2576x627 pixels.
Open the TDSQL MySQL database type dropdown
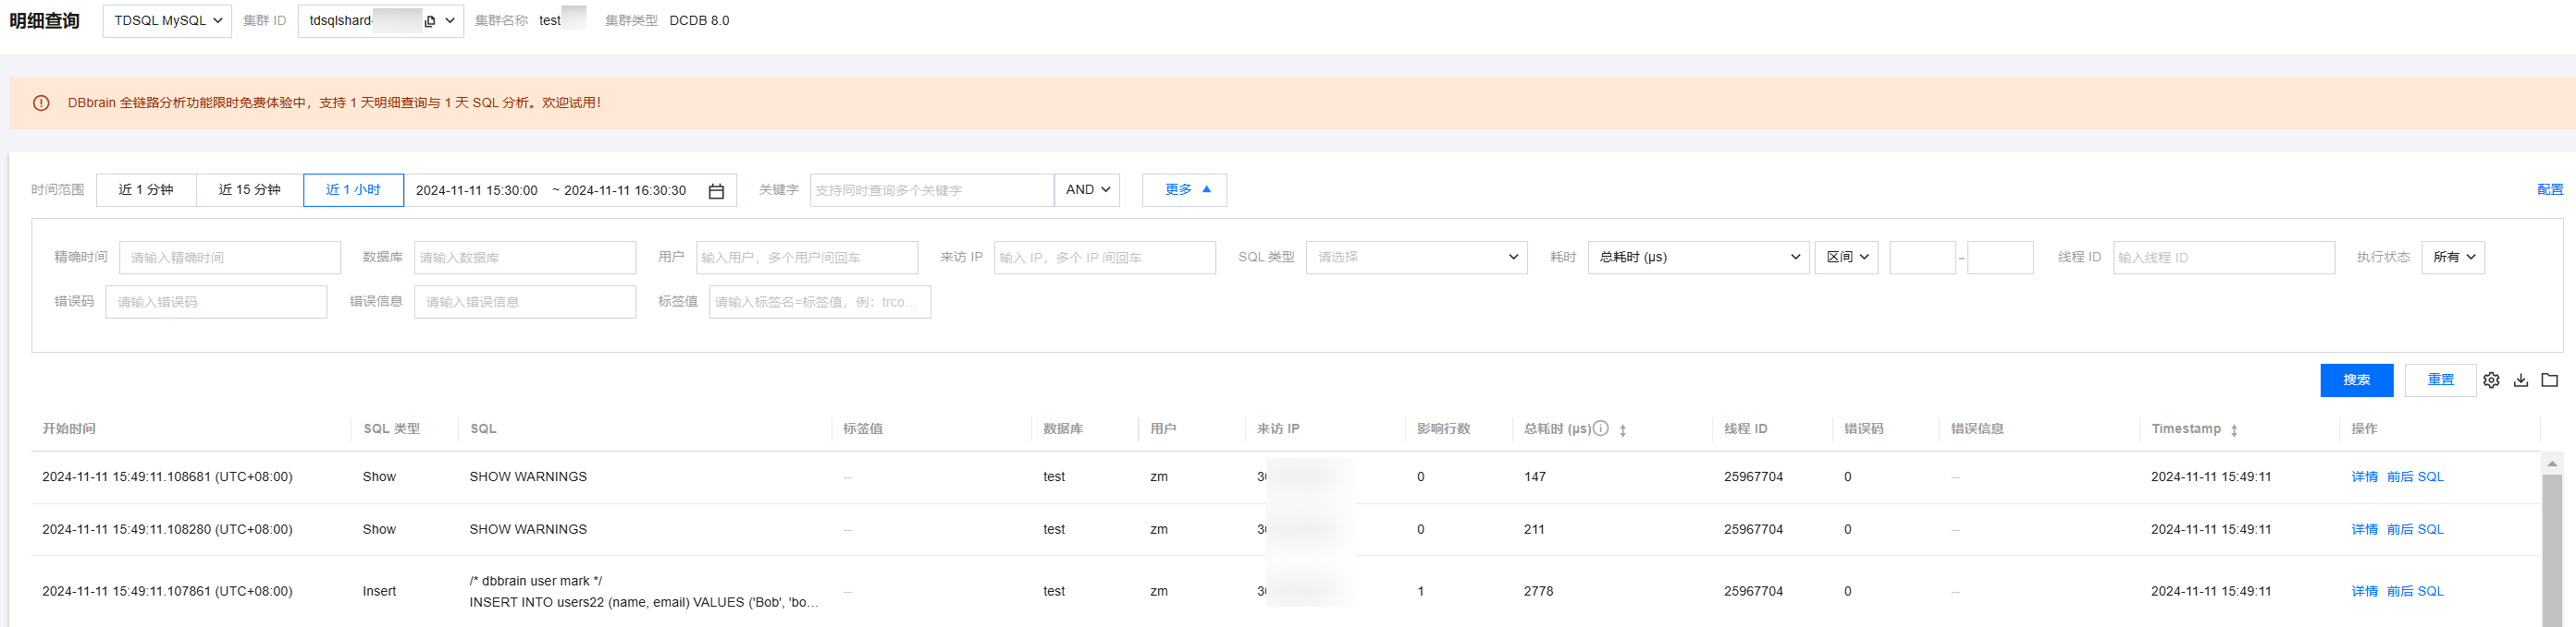[167, 21]
